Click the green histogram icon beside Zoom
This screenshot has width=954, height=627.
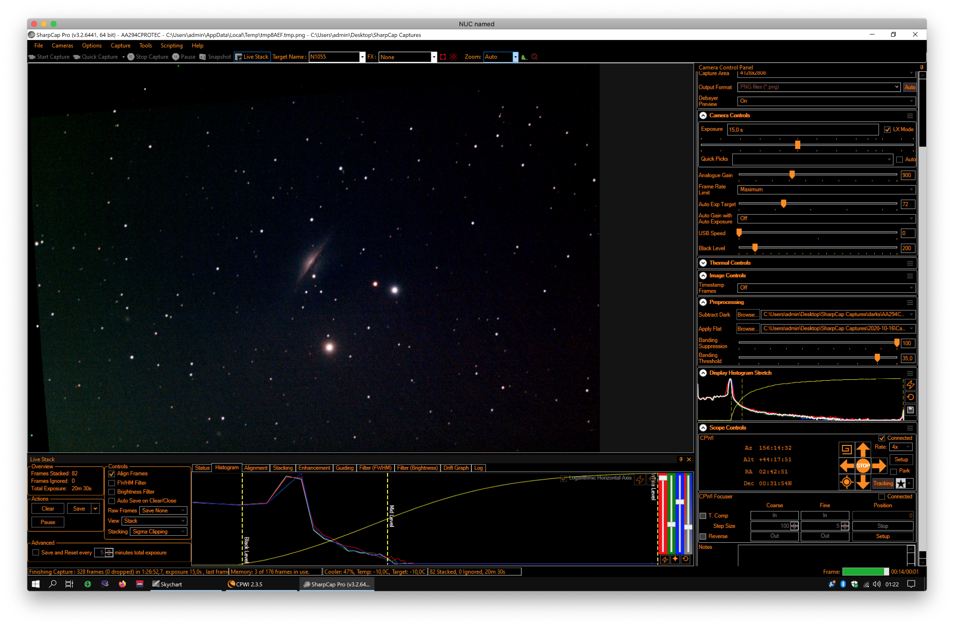coord(524,57)
